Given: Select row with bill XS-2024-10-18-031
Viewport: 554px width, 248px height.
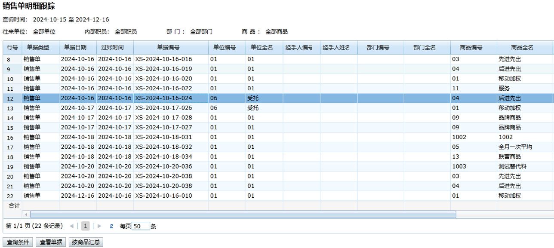Looking at the screenshot, I should tap(163, 137).
